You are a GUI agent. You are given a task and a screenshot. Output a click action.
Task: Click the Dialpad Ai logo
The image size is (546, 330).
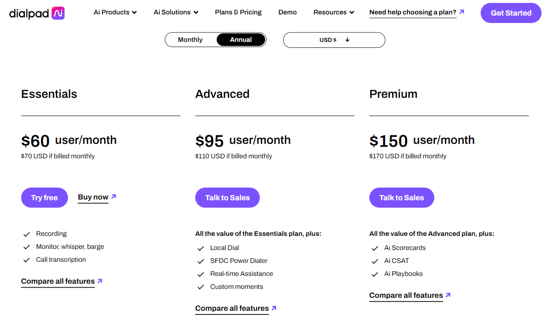click(x=37, y=13)
